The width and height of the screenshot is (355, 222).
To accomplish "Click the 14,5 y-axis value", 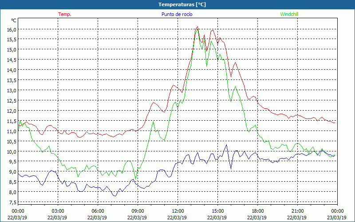I will click(x=12, y=60).
